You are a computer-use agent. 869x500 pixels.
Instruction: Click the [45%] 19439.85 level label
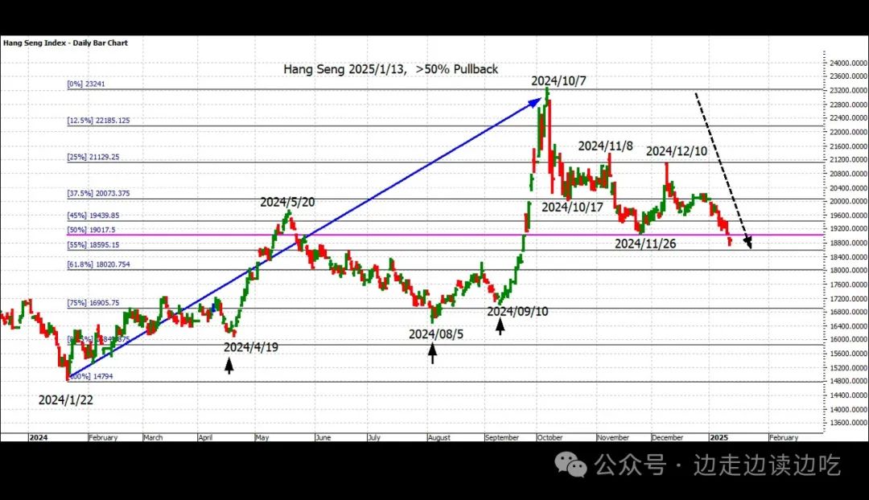pyautogui.click(x=93, y=215)
